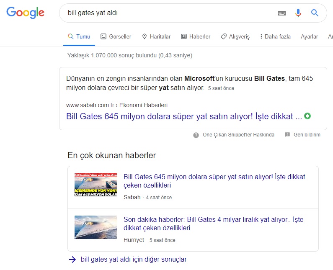This screenshot has height=270, width=333.
Task: Click the '4 saat önce' timestamp
Action: (x=159, y=198)
